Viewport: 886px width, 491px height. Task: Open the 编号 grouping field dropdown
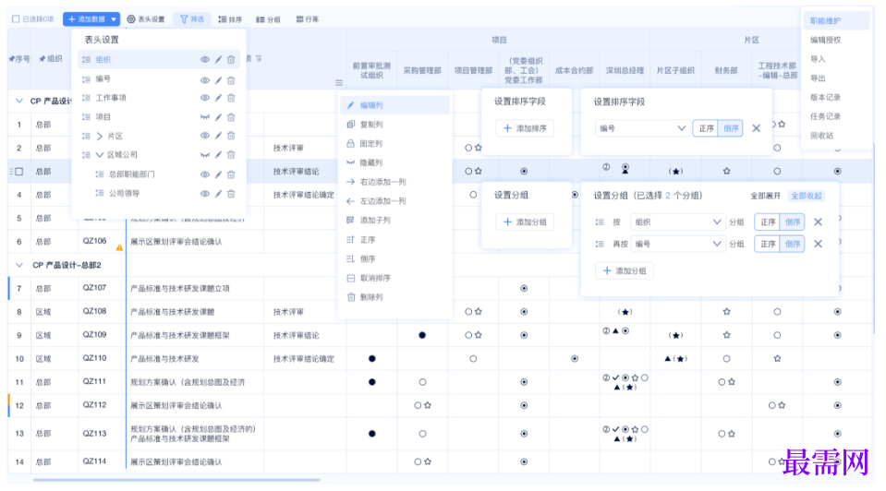[x=677, y=244]
